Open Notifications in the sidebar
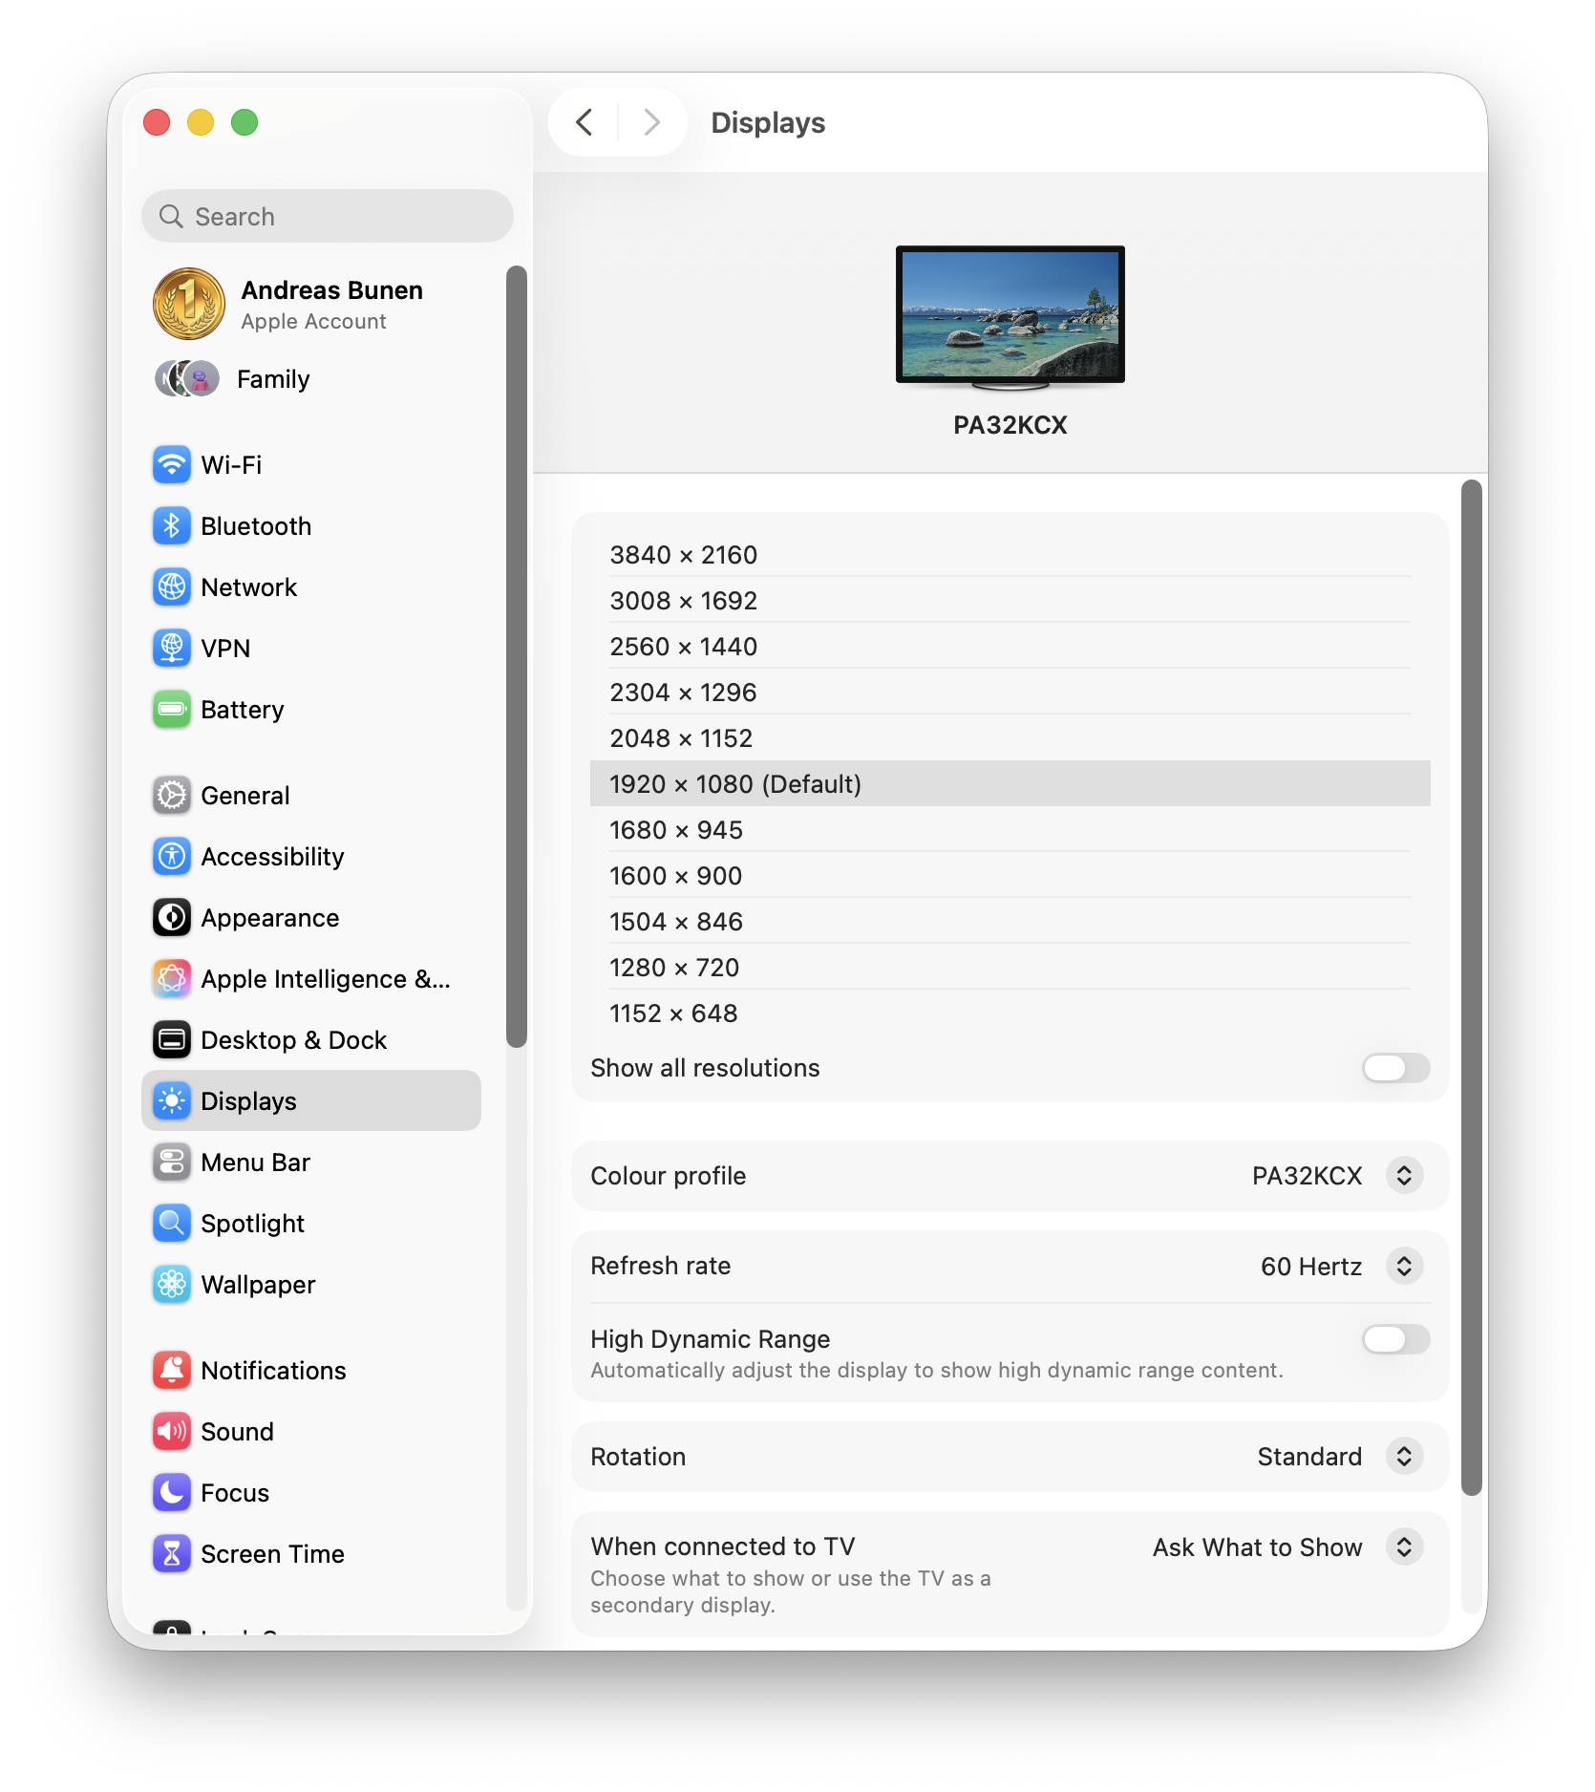This screenshot has width=1595, height=1792. tap(273, 1371)
